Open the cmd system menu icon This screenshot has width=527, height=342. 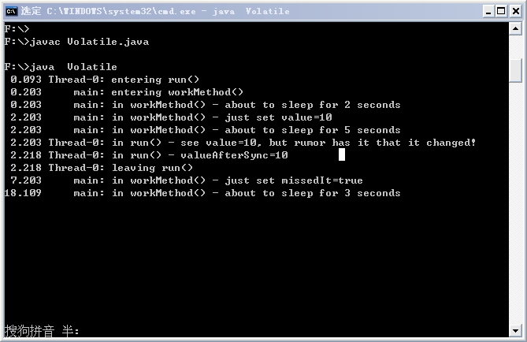(12, 11)
